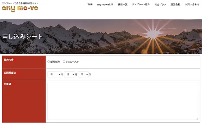Open the 日 day dropdown
This screenshot has height=123, width=202.
point(83,74)
